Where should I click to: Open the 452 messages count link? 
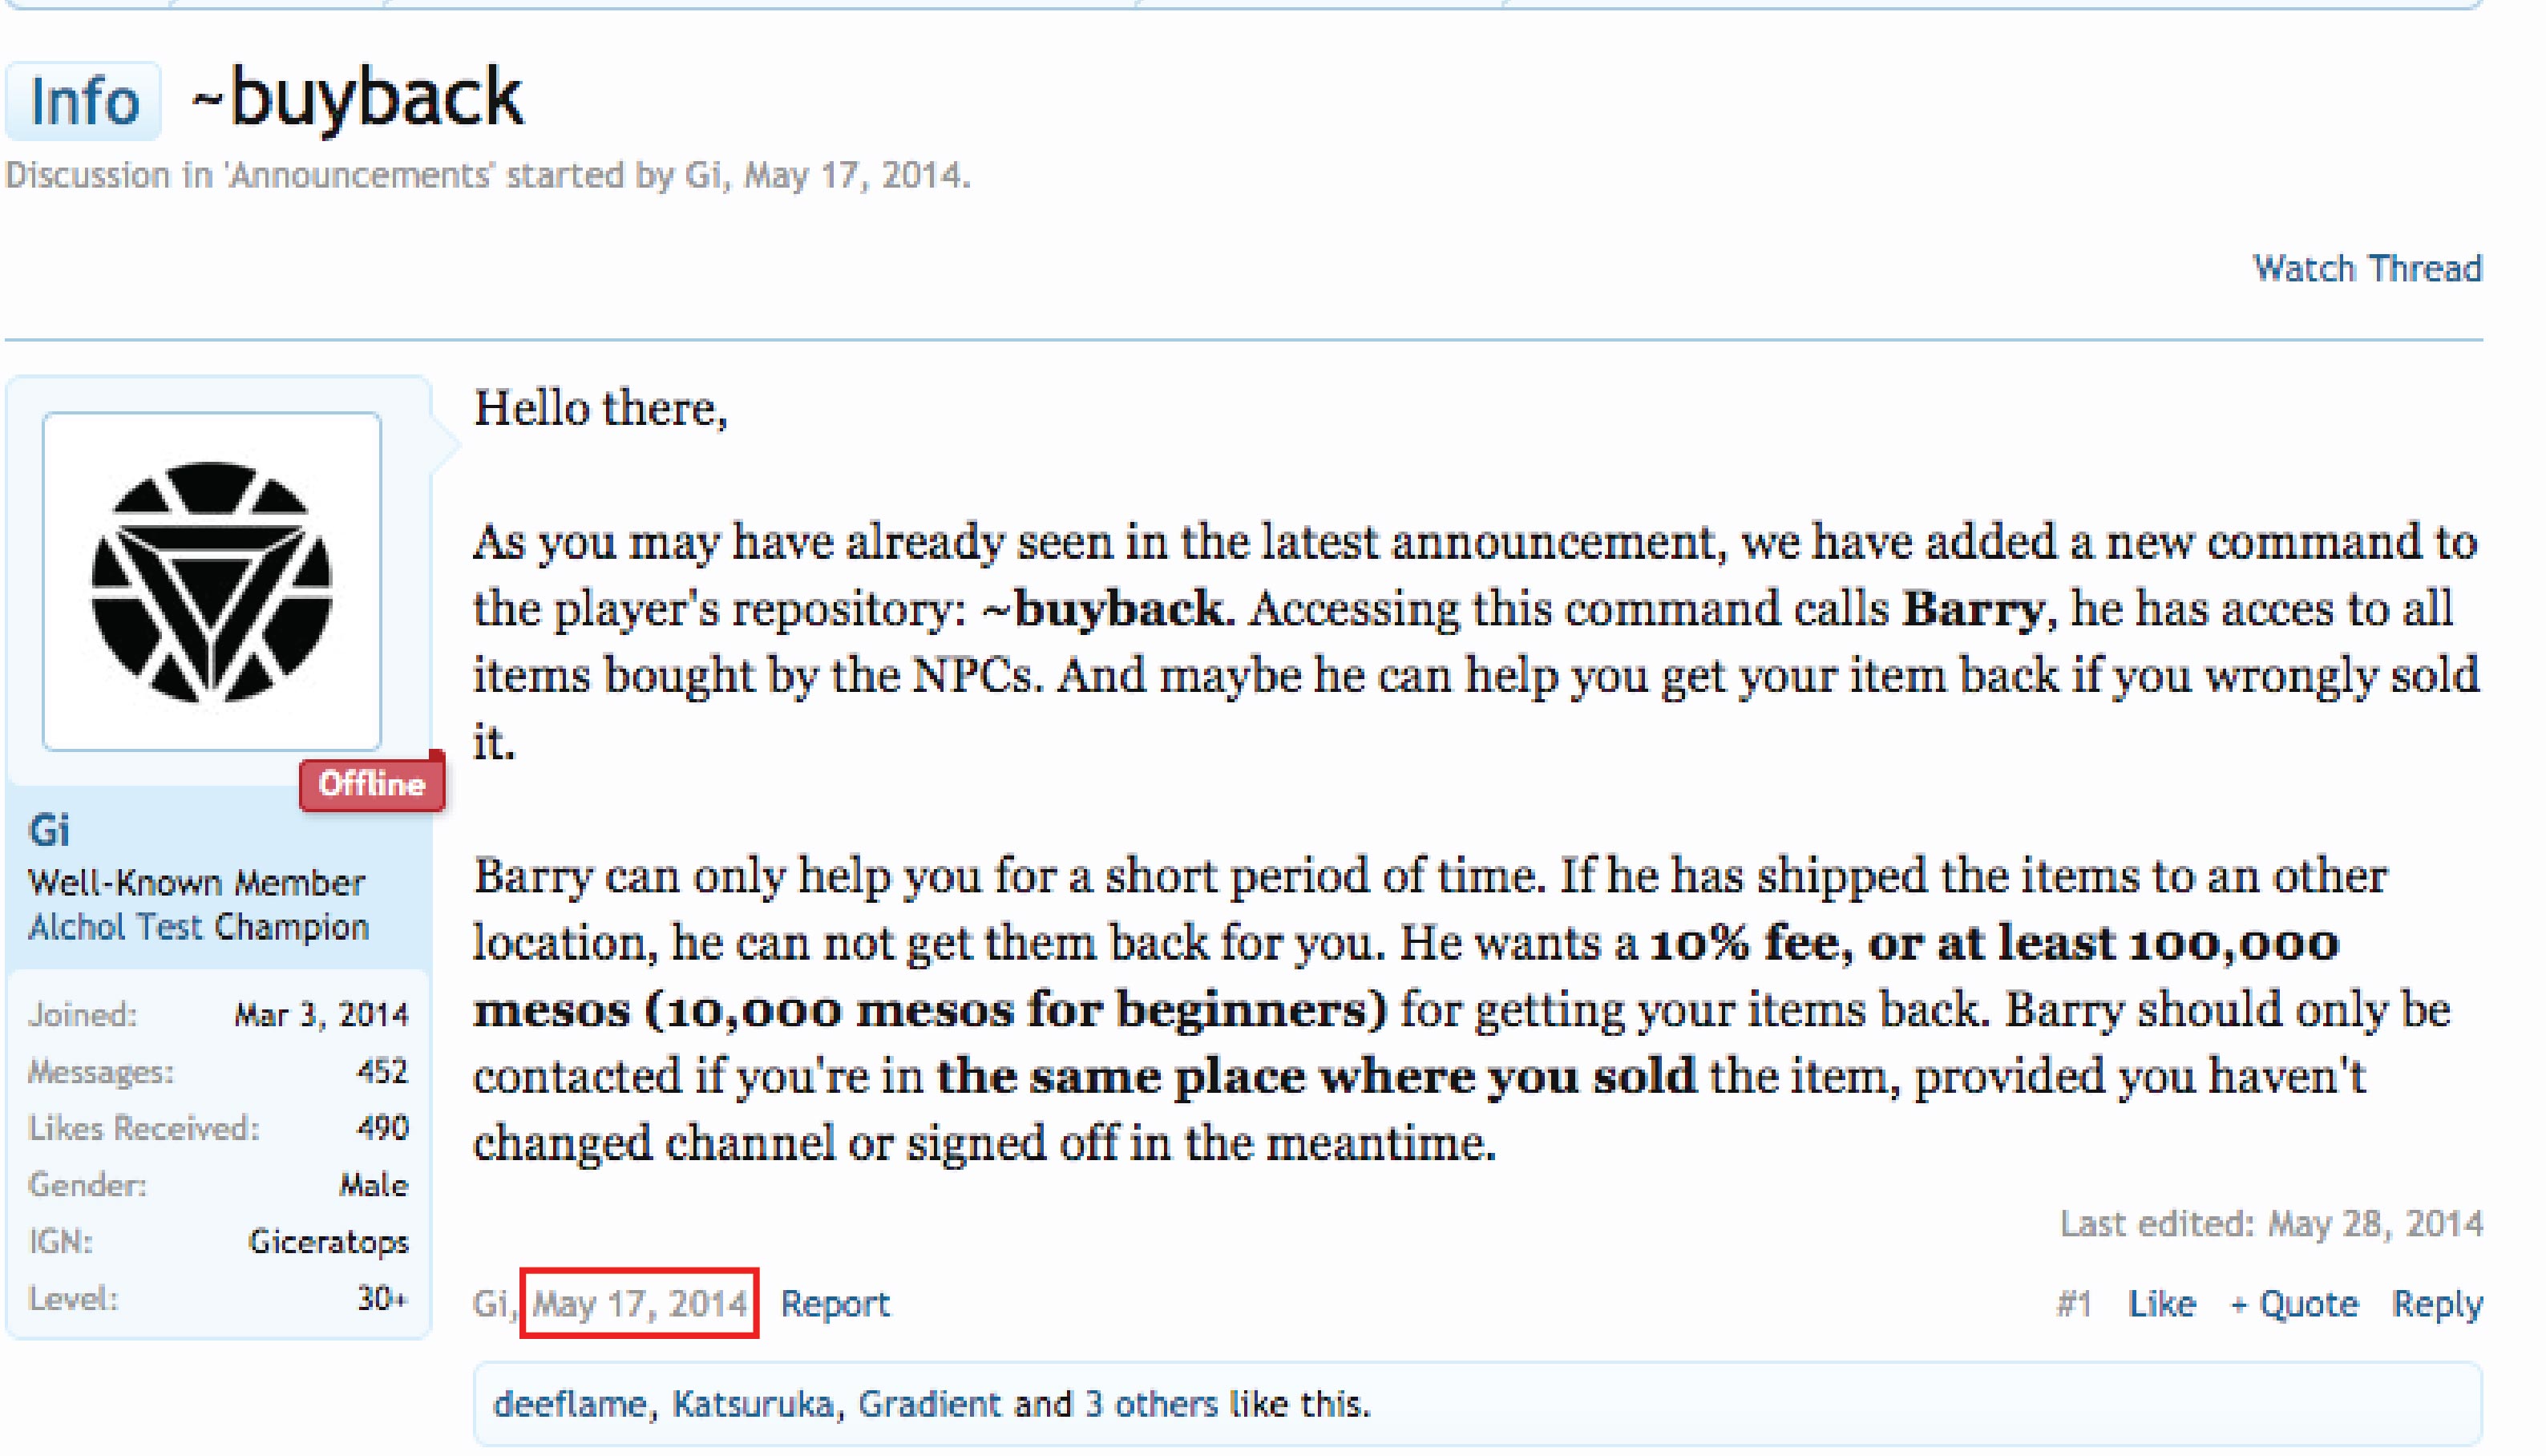[x=383, y=1071]
